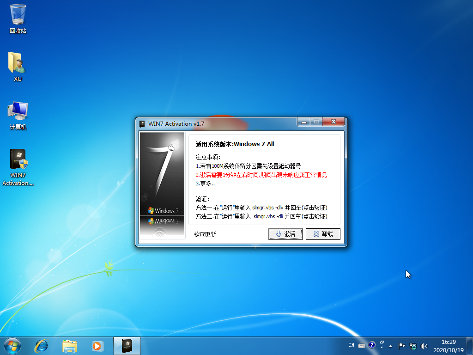
Task: Open Windows Explorer from the taskbar
Action: tap(70, 345)
